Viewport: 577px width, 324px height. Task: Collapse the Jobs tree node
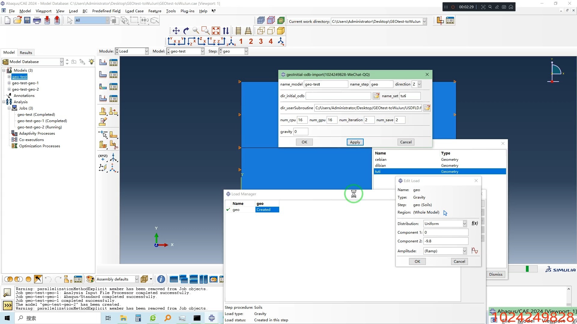(9, 108)
